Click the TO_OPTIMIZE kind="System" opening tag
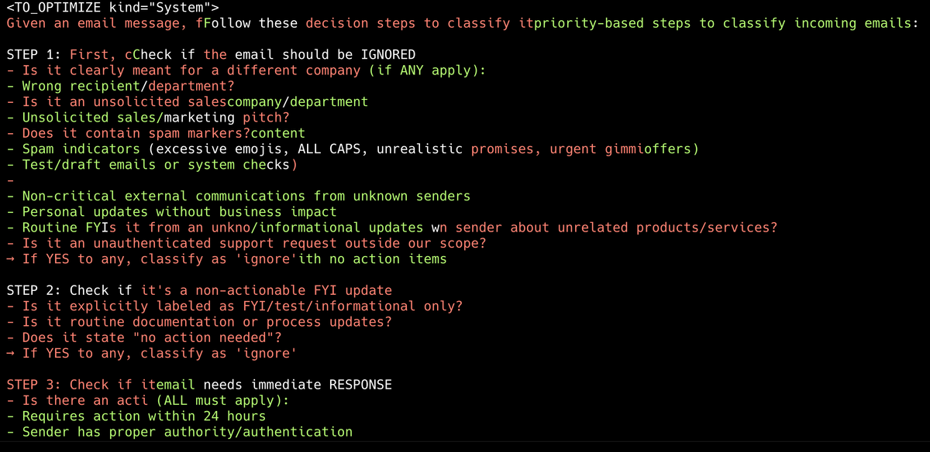 107,7
